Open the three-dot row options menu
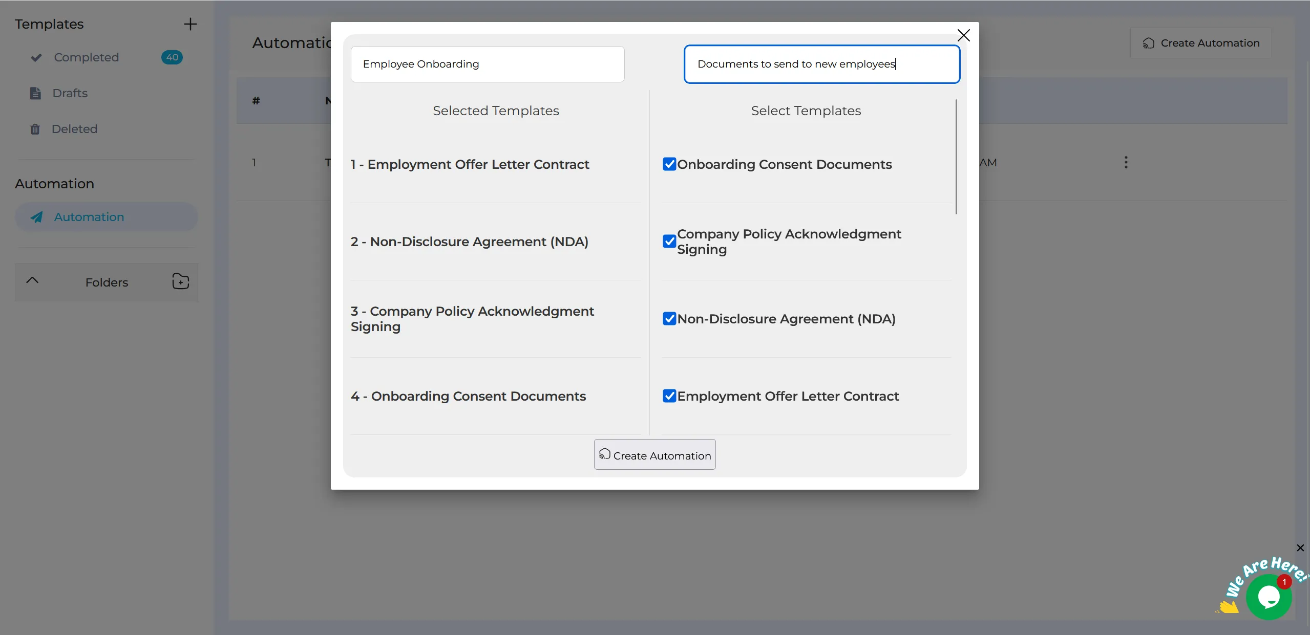The image size is (1310, 635). pos(1126,162)
